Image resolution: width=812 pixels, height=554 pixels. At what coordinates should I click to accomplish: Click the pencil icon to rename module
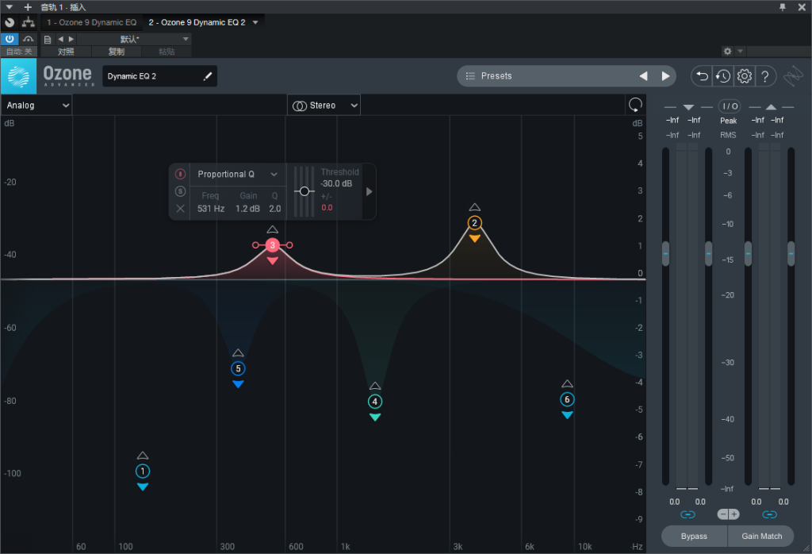click(208, 76)
